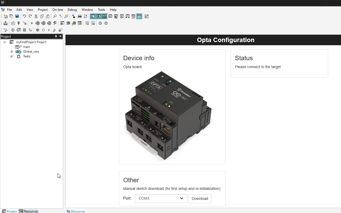Click the New project toolbar icon

pos(6,16)
